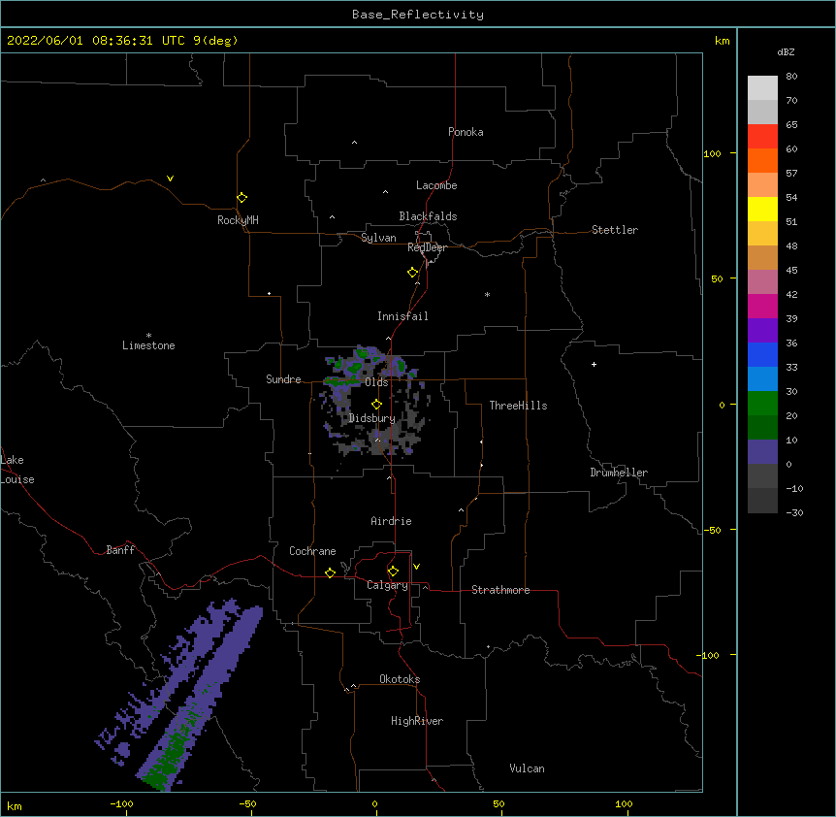The height and width of the screenshot is (817, 836).
Task: Click the yellow marker above Calgary label
Action: (x=393, y=571)
